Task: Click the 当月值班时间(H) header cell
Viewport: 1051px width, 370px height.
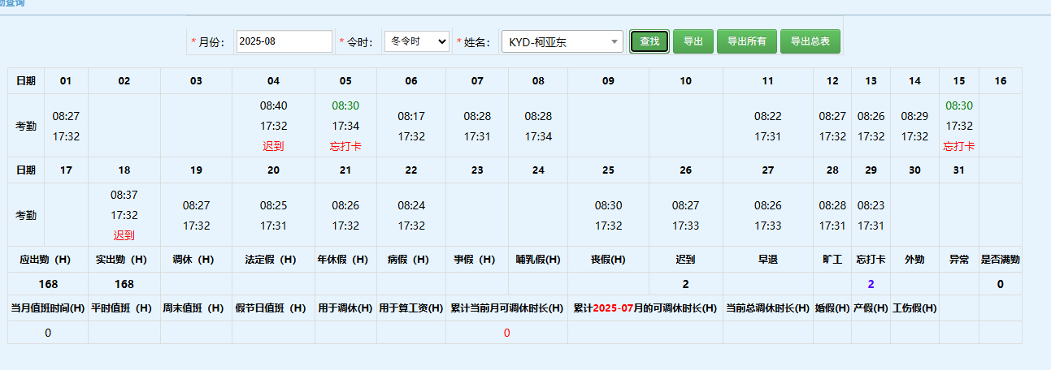Action: tap(48, 308)
